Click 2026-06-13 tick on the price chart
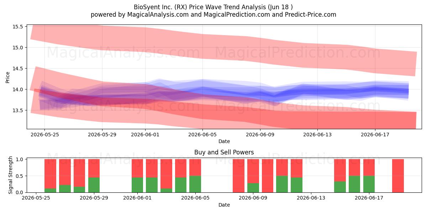This screenshot has width=427, height=213. (x=318, y=135)
